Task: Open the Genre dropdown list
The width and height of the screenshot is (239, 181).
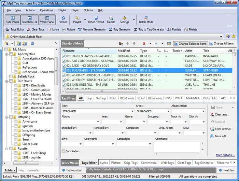Action: (x=143, y=122)
